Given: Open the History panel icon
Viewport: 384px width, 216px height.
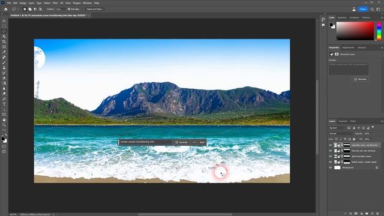Looking at the screenshot, I should click(323, 19).
